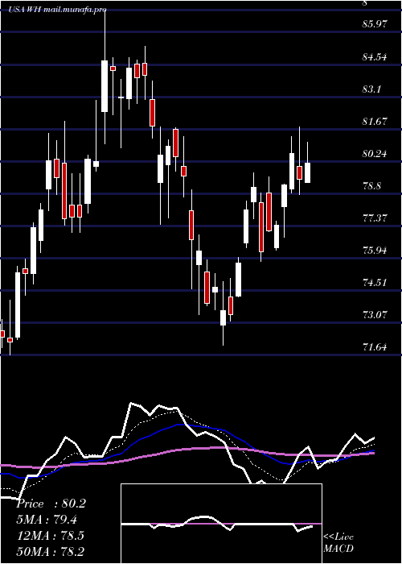Click the 81.67 price axis label
Image resolution: width=402 pixels, height=564 pixels.
pyautogui.click(x=375, y=121)
